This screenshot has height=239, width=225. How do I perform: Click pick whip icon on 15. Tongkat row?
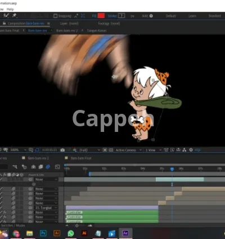[x=30, y=208]
